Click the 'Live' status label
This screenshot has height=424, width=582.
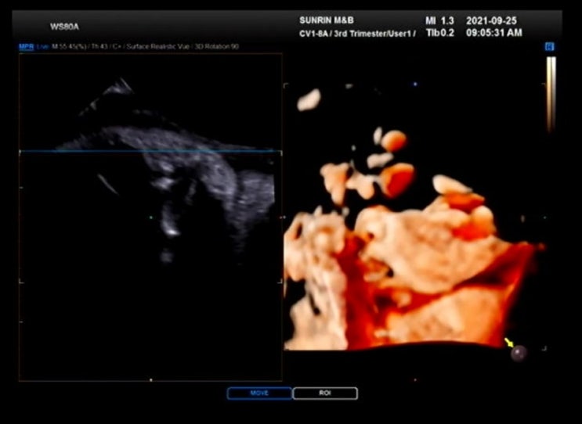coord(43,47)
